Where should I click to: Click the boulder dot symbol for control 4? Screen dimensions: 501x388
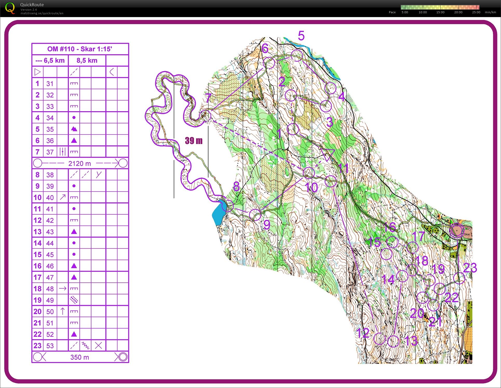pyautogui.click(x=74, y=118)
